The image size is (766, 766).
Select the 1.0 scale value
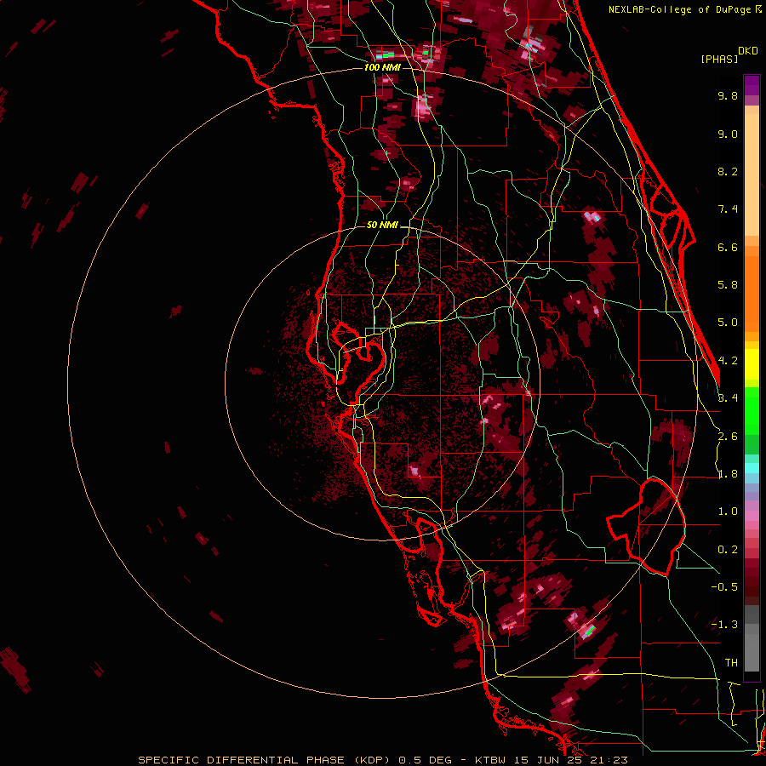point(728,512)
